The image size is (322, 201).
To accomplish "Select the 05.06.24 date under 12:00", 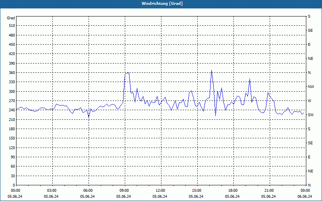I will 160,197.
